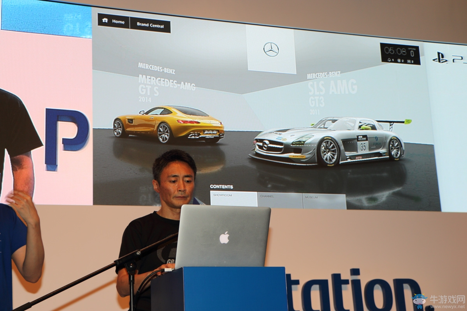Screen dimensions: 467x311
Task: Open the Brand Central breadcrumb
Action: (150, 25)
